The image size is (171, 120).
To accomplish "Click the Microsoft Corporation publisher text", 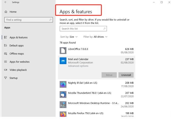I will (x=80, y=63).
